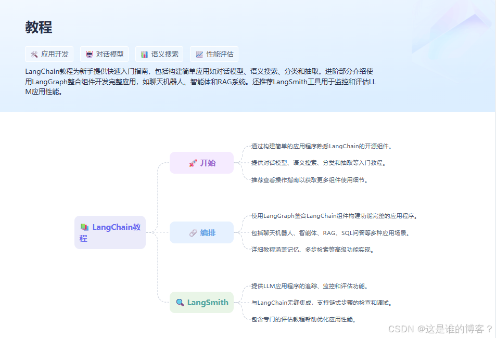Viewport: 496px width, 338px height.
Task: Click the 教程 page heading
Action: coord(39,27)
